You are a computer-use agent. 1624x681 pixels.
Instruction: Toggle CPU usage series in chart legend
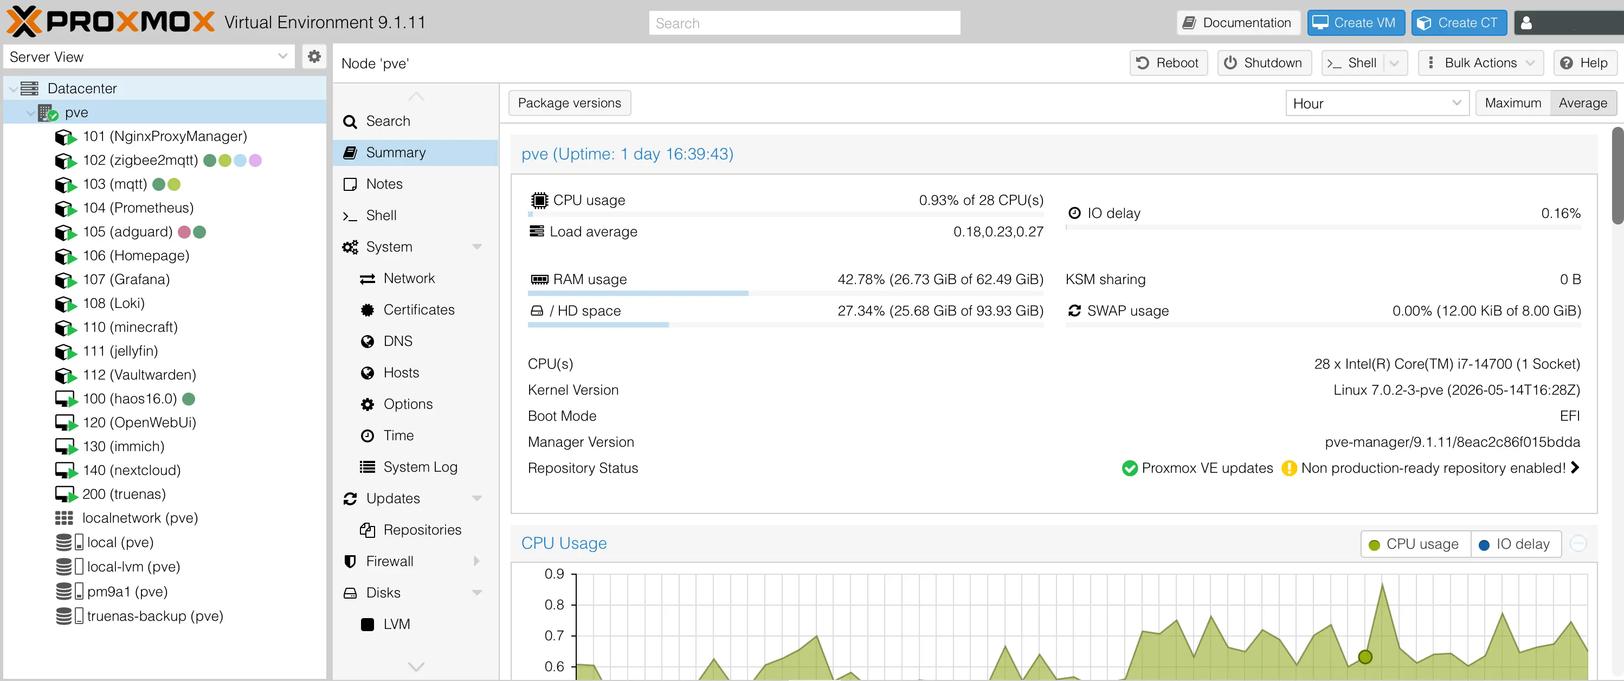(1415, 544)
